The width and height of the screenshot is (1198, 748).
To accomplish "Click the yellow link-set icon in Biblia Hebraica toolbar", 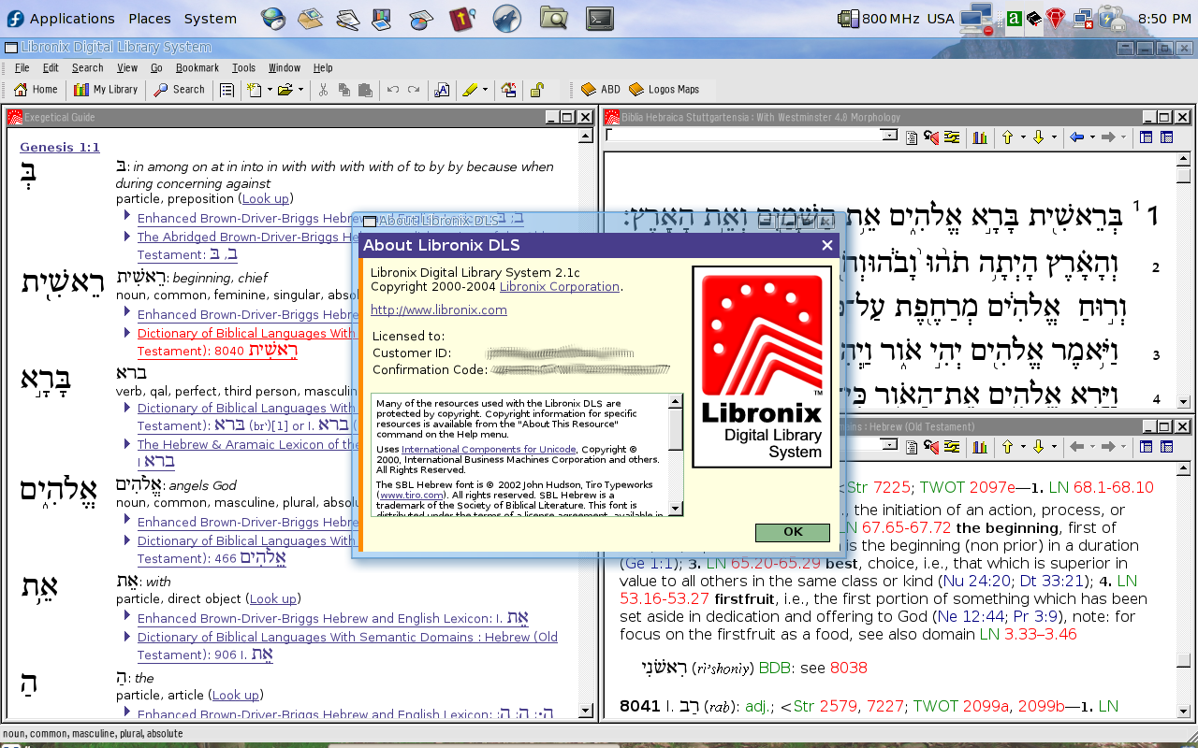I will tap(952, 137).
